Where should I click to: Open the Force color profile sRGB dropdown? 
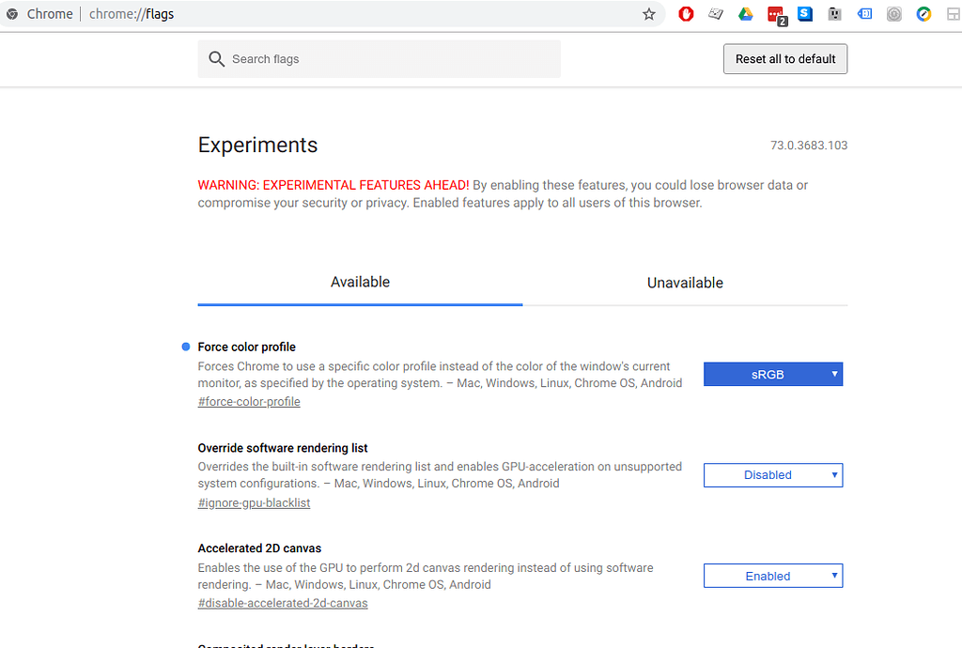pyautogui.click(x=773, y=375)
